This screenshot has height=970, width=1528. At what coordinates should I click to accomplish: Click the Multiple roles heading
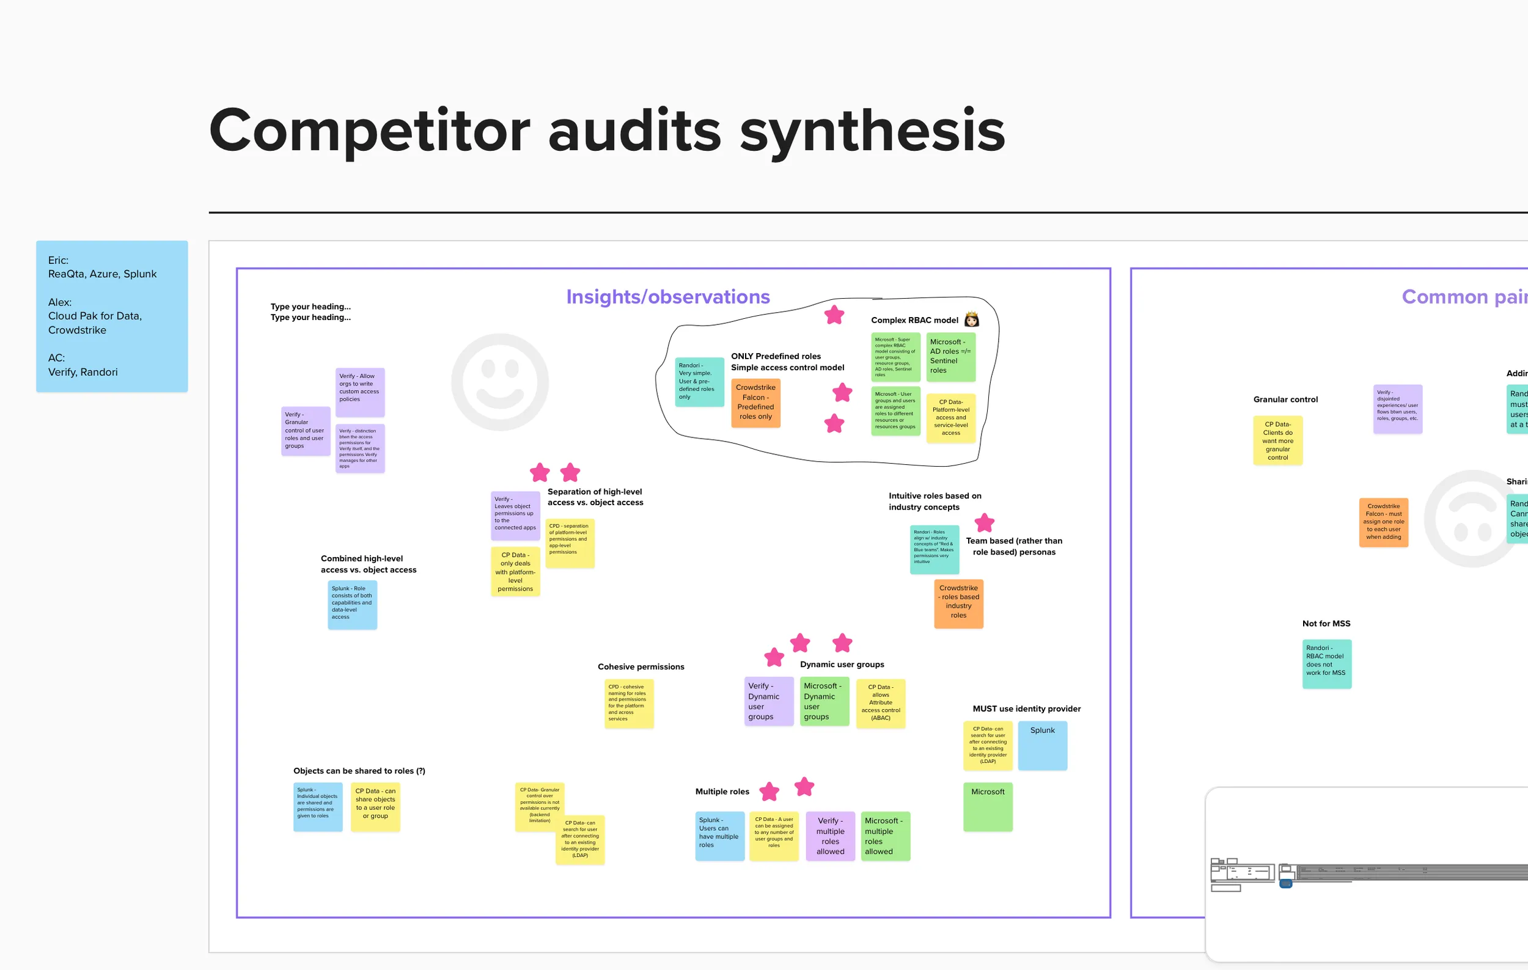pyautogui.click(x=722, y=792)
